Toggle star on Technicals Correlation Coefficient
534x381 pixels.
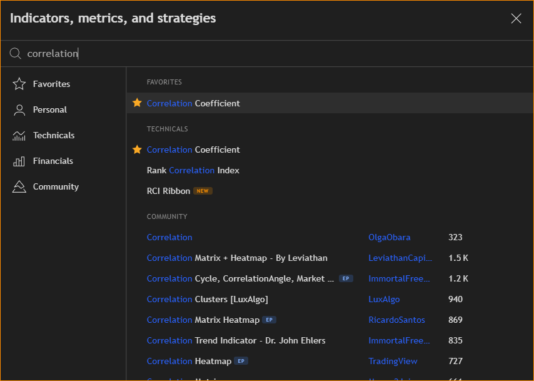click(138, 150)
